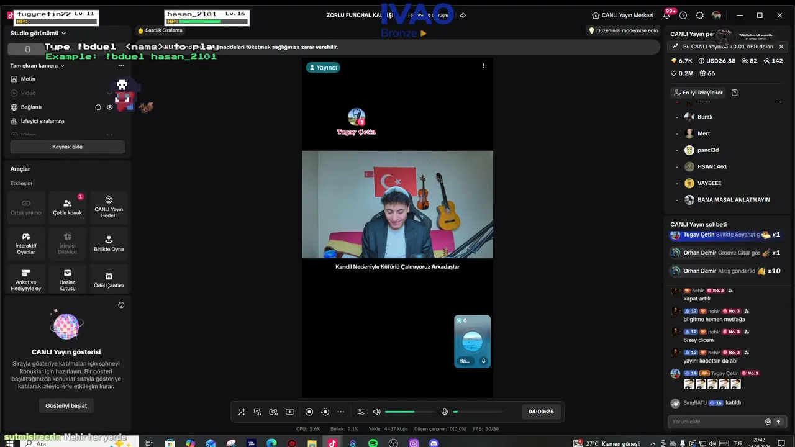Viewport: 795px width, 447px height.
Task: Open CANLI Yayın Merkezi
Action: (x=623, y=15)
